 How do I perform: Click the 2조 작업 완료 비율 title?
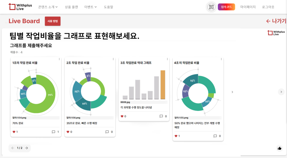[78, 63]
